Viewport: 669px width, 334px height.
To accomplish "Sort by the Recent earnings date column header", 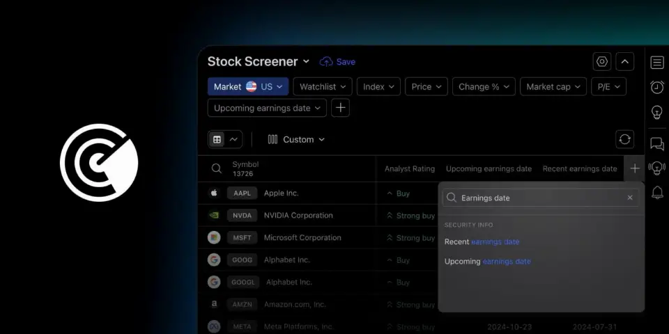I will pyautogui.click(x=580, y=168).
